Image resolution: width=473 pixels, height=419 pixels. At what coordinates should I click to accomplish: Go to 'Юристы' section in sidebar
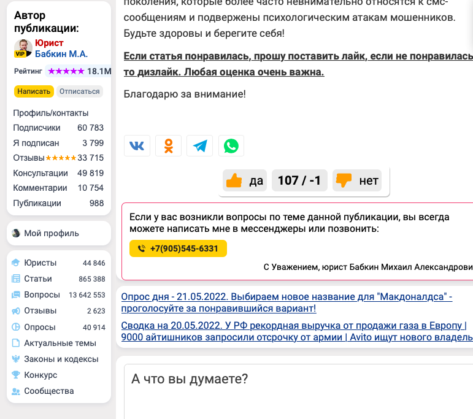click(x=40, y=263)
